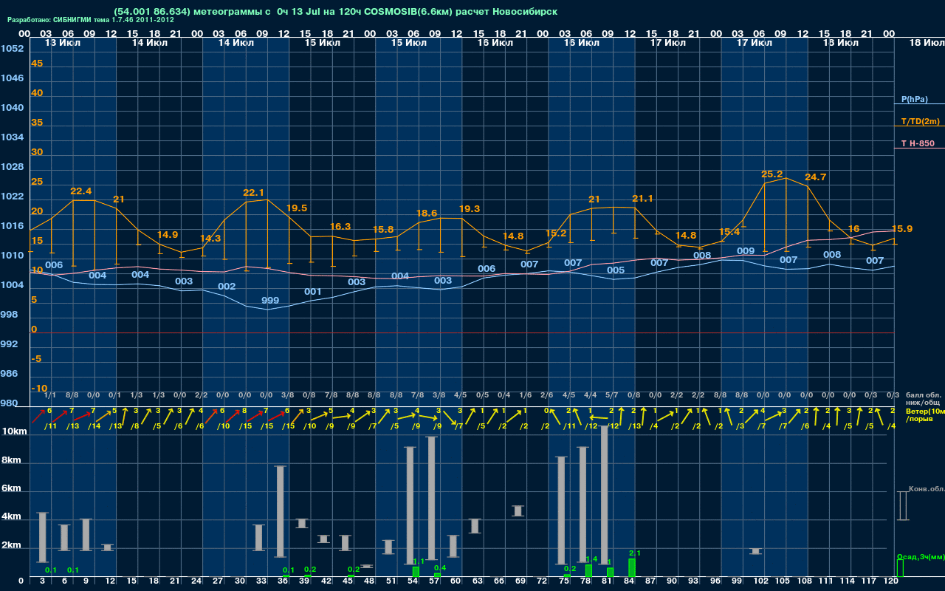The height and width of the screenshot is (591, 945).
Task: Click the 16.3 temperature value
Action: (x=340, y=227)
